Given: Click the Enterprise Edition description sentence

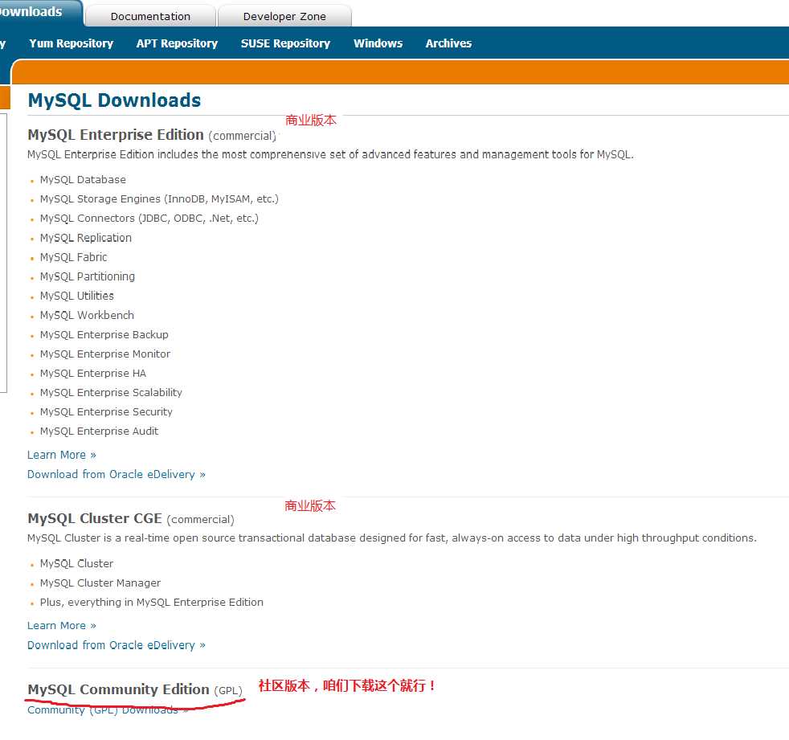Looking at the screenshot, I should point(330,154).
